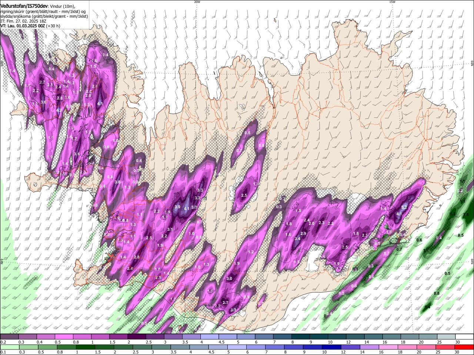Click the 'IT: Fim. 27. 02. 2025 18Z' line
Image resolution: width=474 pixels, height=355 pixels.
23,21
